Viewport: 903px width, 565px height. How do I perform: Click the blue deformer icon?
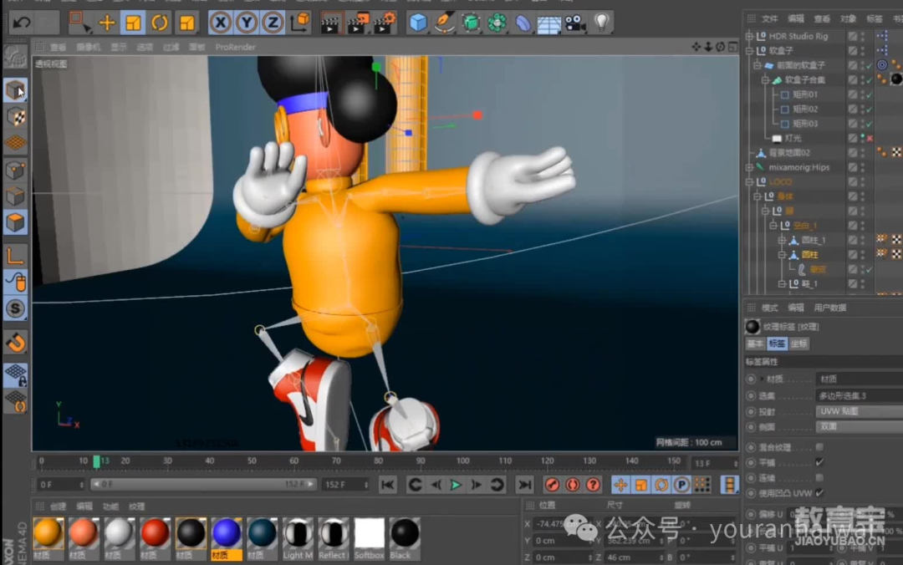click(x=523, y=23)
